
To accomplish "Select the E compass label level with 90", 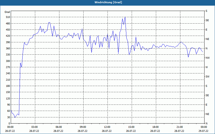I will pos(206,105).
